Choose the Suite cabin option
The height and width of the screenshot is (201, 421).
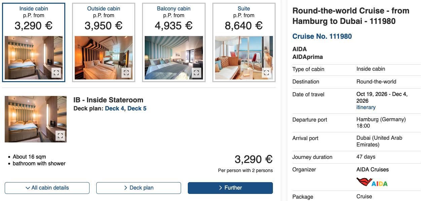(244, 17)
